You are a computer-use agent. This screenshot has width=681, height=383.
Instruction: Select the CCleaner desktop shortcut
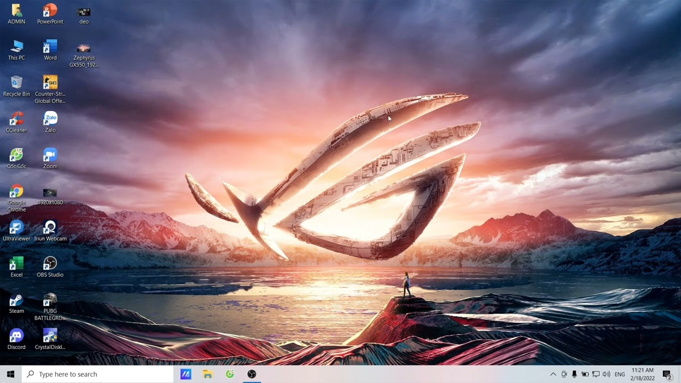pyautogui.click(x=16, y=123)
